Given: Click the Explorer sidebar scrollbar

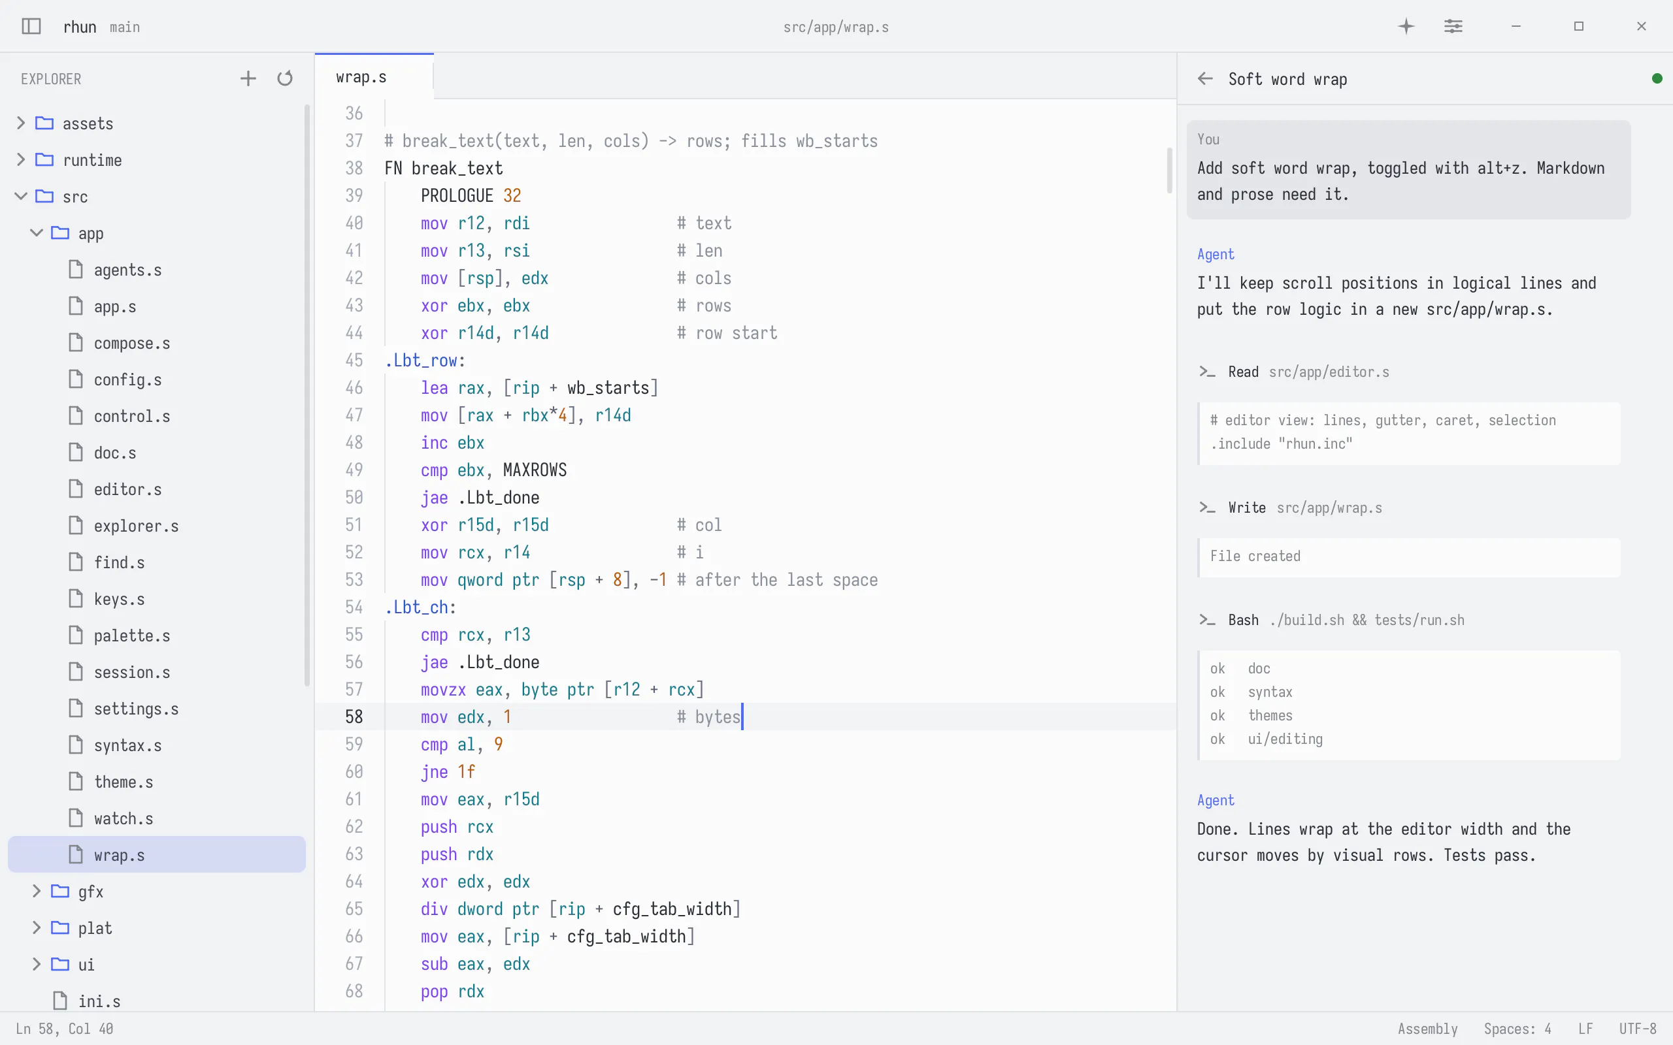Looking at the screenshot, I should coord(307,395).
